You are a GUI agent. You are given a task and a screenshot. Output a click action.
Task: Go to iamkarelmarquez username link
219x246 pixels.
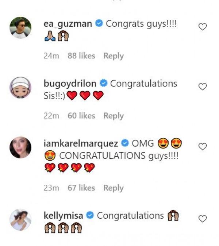pyautogui.click(x=81, y=143)
